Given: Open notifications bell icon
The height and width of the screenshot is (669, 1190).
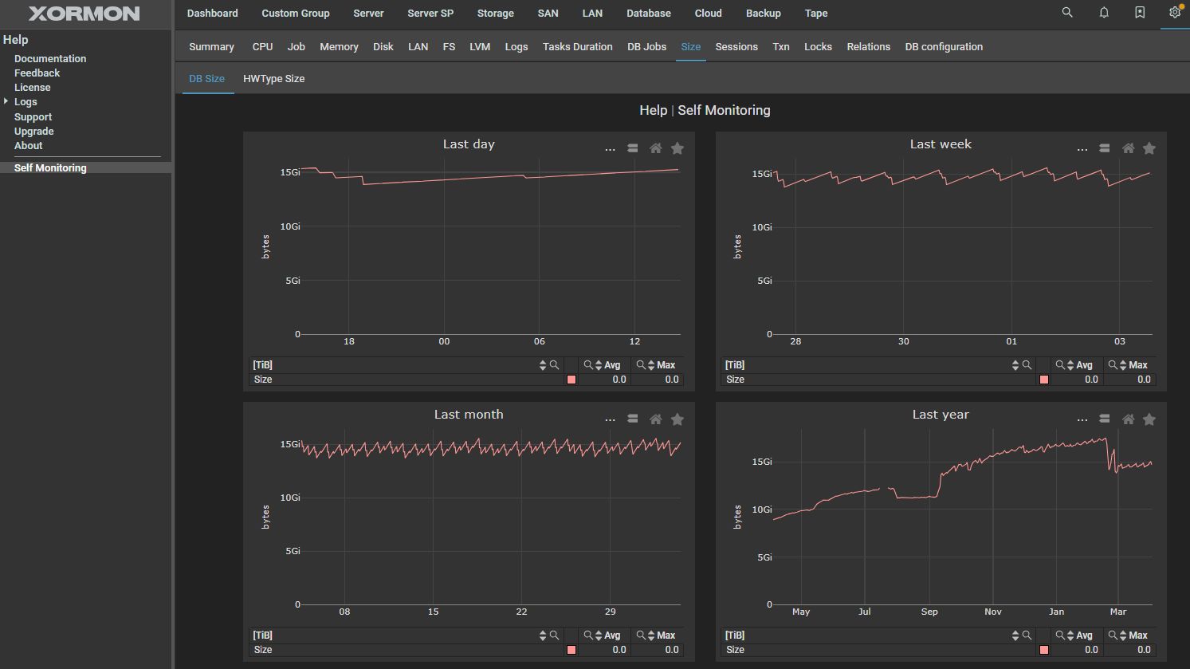Looking at the screenshot, I should point(1104,13).
